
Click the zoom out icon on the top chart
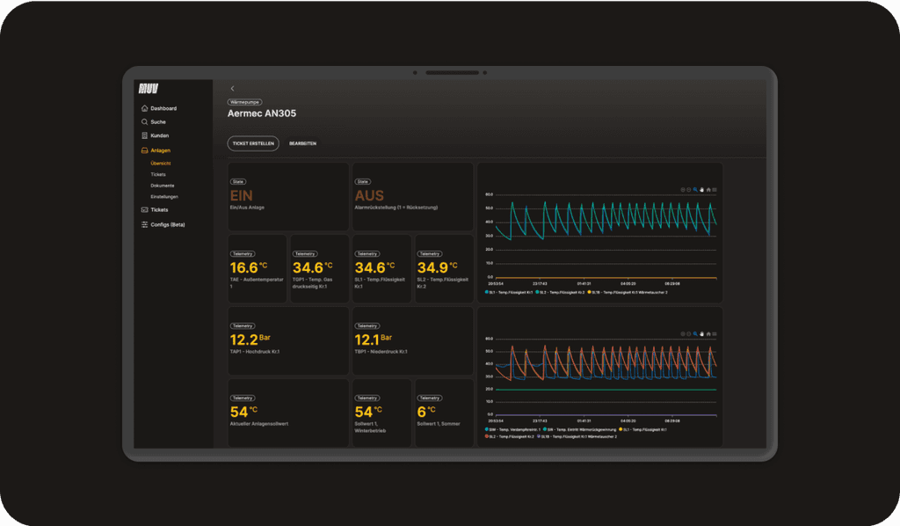(689, 190)
